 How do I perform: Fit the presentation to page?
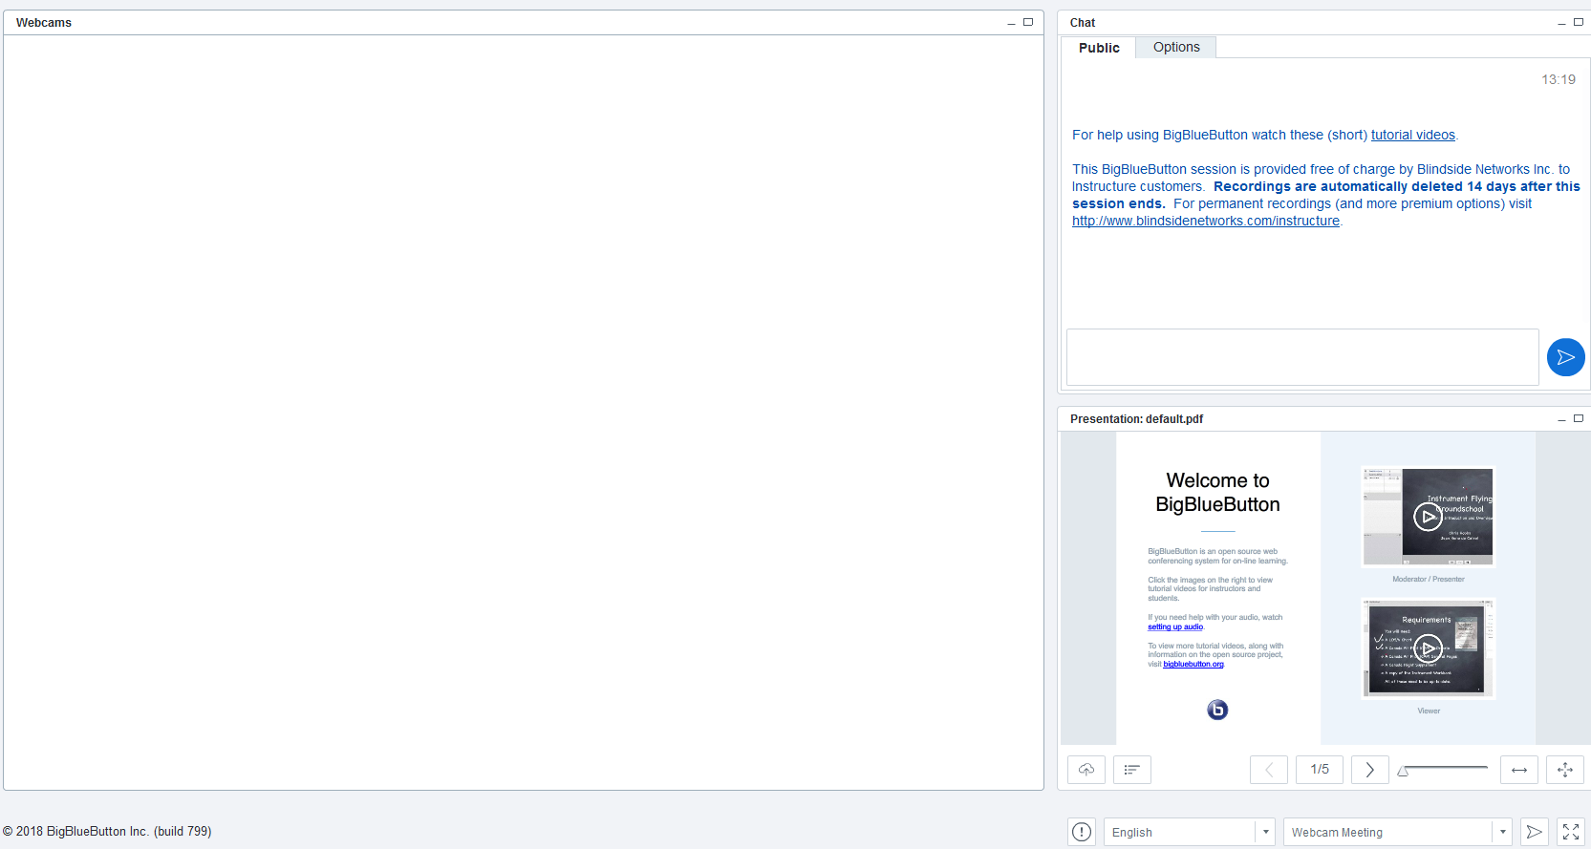pyautogui.click(x=1565, y=770)
